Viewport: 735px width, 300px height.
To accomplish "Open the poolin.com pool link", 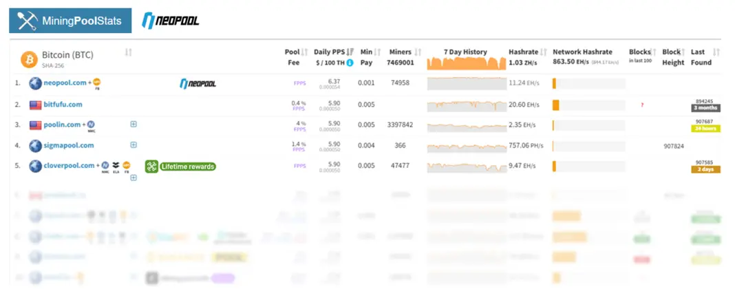I will click(63, 125).
